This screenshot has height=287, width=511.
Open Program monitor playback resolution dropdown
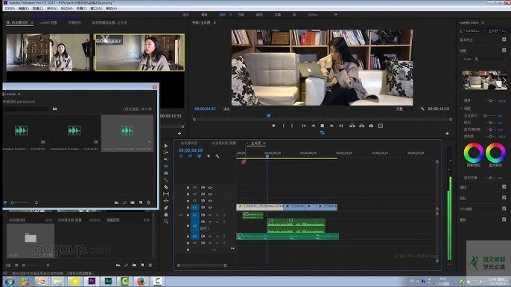pyautogui.click(x=405, y=109)
